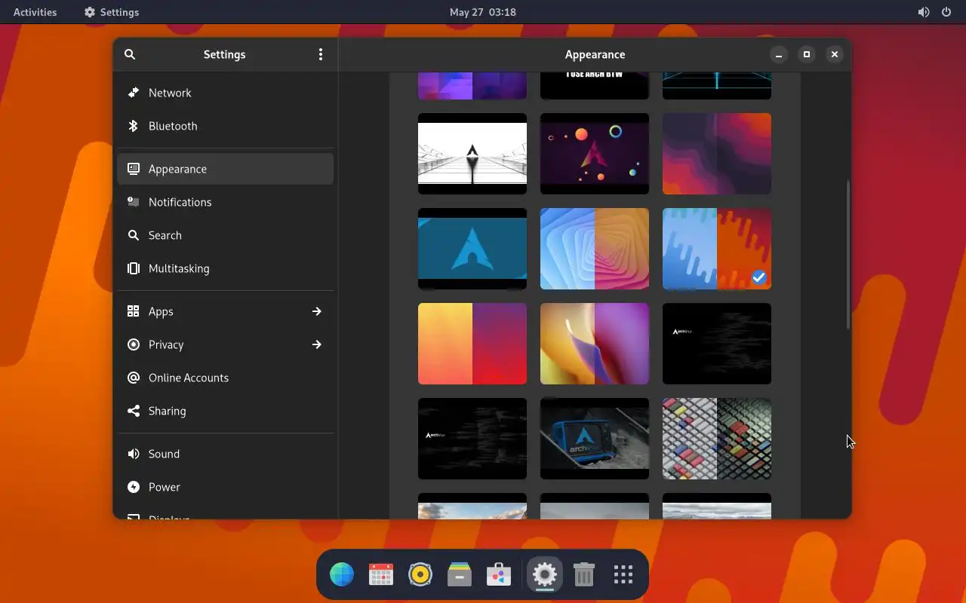This screenshot has height=603, width=966.
Task: Choose the white bridge Arch wallpaper
Action: coord(472,154)
